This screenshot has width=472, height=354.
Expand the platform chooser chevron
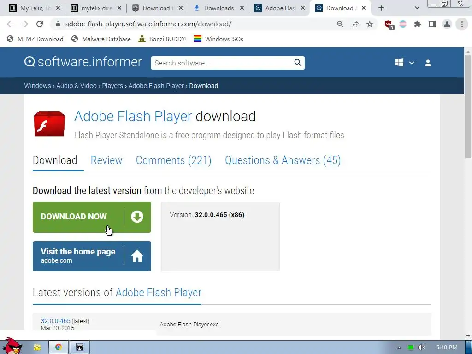coord(412,63)
